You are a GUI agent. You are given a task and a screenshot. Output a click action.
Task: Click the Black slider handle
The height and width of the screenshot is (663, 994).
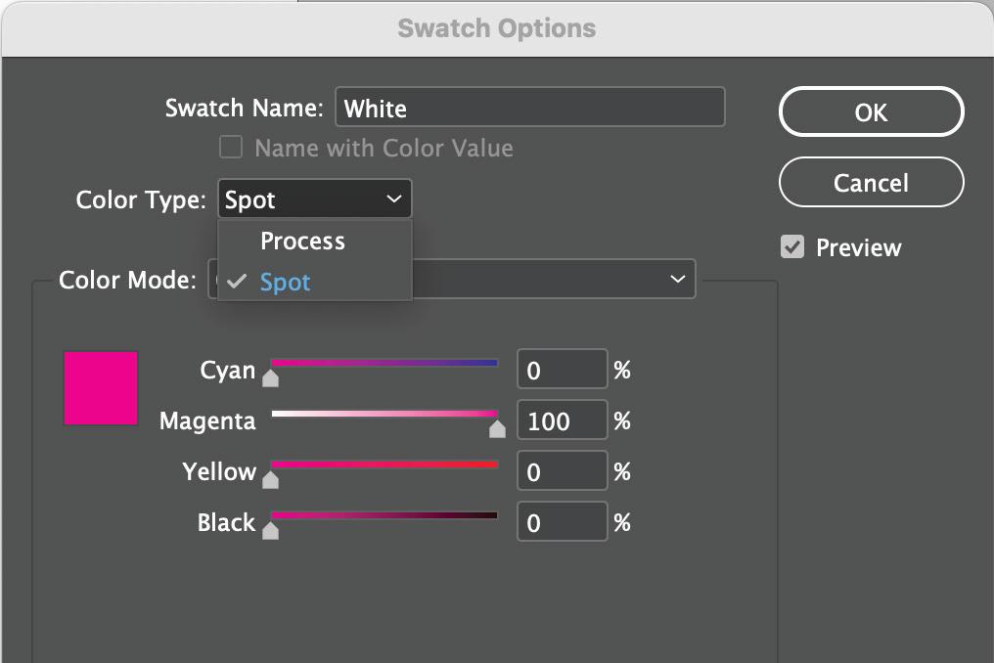click(271, 530)
